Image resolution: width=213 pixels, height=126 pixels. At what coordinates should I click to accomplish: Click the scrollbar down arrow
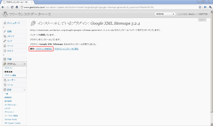click(212, 124)
